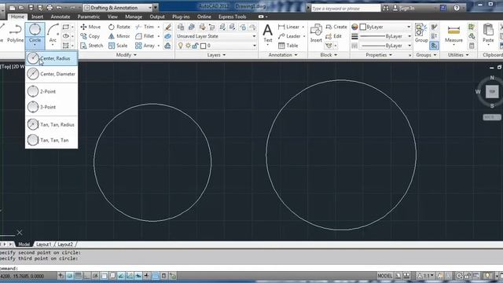Pick Tan, Tan, Radius circle option
503x283 pixels.
51,124
